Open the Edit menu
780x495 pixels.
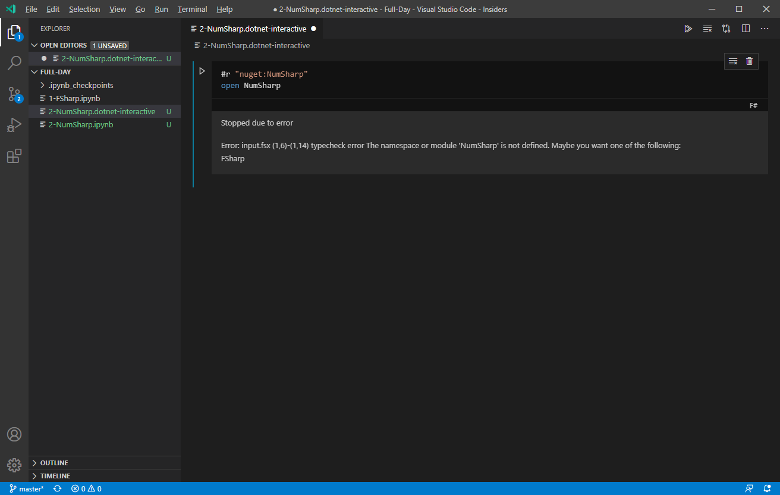click(x=53, y=9)
